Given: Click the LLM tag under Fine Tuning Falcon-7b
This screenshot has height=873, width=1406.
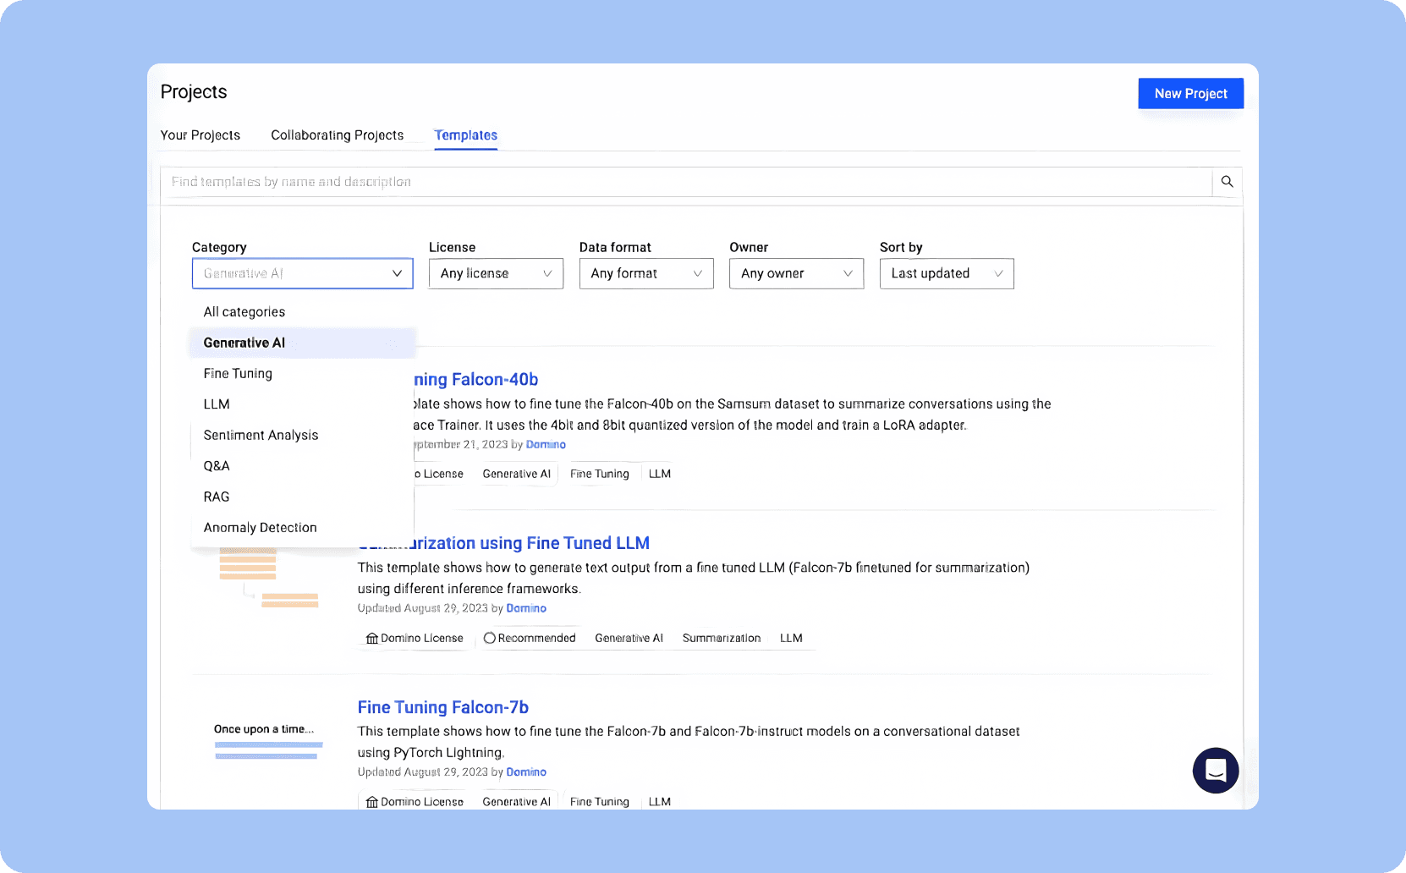Looking at the screenshot, I should click(659, 801).
